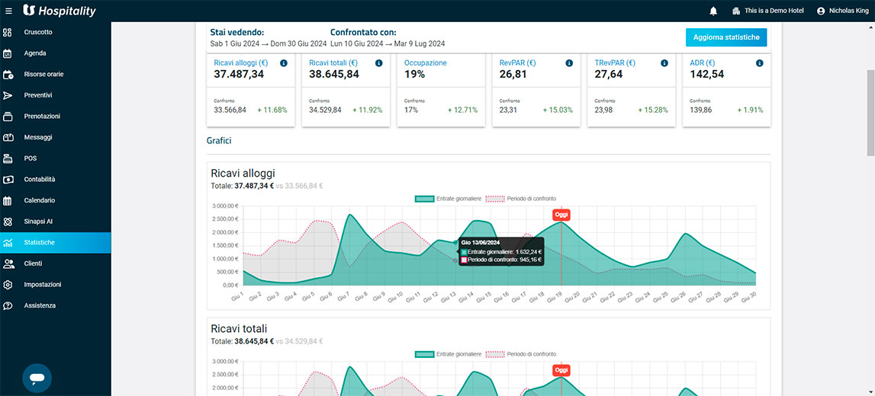Click the Preventivi paper plane icon
Viewport: 875px width, 396px height.
(8, 95)
